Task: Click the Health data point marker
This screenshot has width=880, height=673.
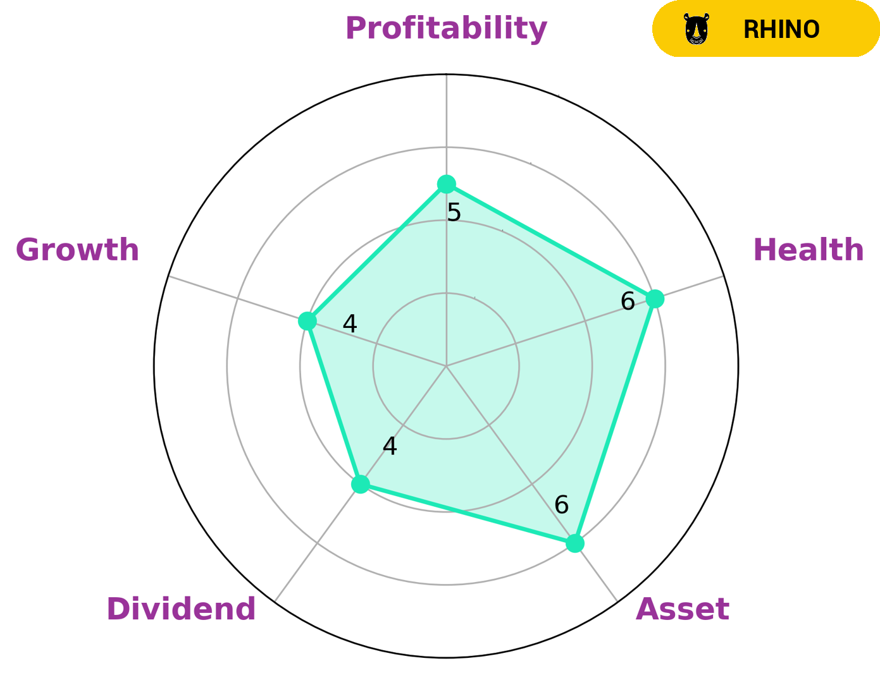Action: 655,299
